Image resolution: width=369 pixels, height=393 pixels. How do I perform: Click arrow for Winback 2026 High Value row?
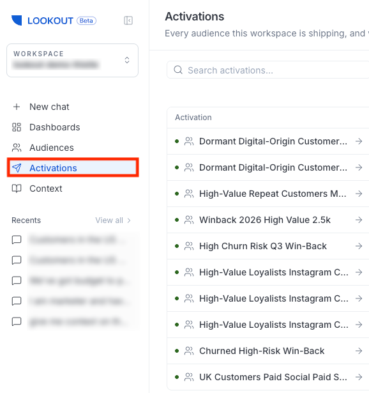[359, 220]
